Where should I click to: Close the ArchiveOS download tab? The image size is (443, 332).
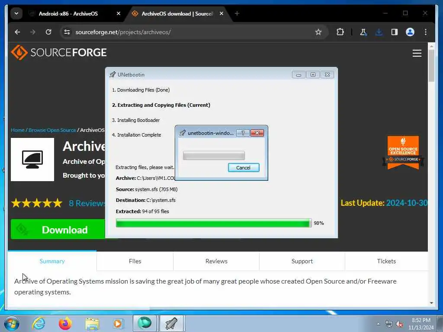221,13
